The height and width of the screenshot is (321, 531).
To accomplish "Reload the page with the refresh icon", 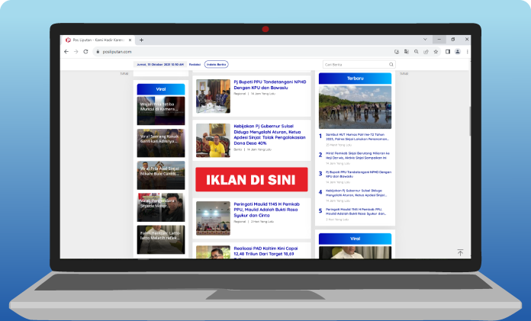I will tap(85, 52).
